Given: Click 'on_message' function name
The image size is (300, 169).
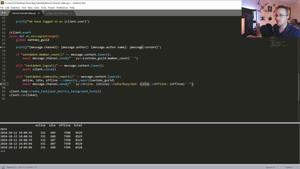Looking at the screenshot, I should (x=34, y=36).
